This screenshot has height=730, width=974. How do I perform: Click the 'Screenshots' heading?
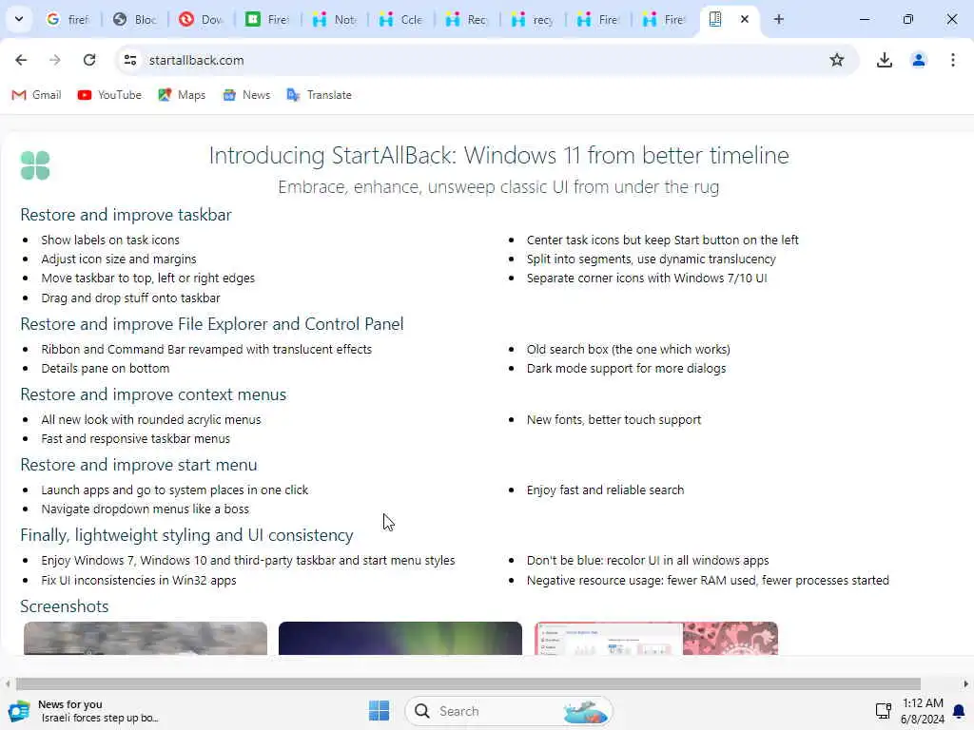(x=64, y=605)
